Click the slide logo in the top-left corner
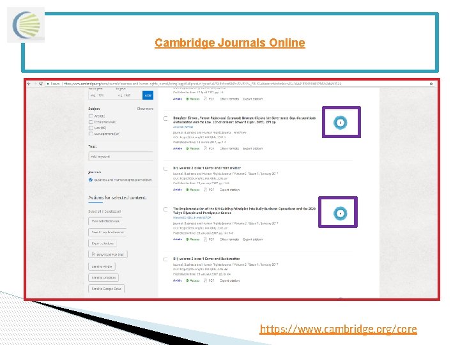Viewport: 460px width, 345px height. (x=26, y=25)
